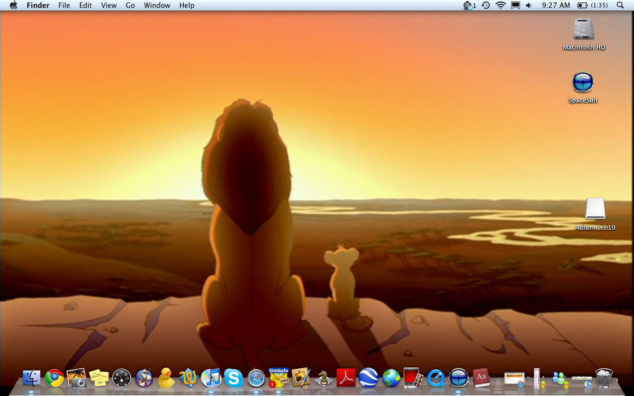Open iTunes in the dock
This screenshot has width=634, height=396.
(x=211, y=378)
